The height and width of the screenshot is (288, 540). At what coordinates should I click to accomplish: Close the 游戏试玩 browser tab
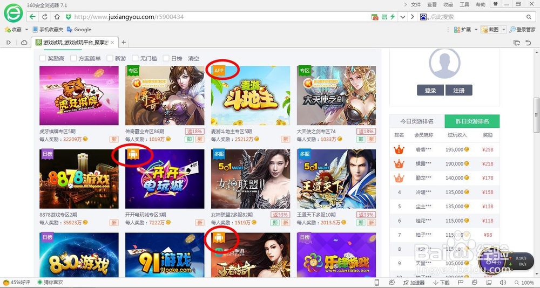tap(113, 43)
